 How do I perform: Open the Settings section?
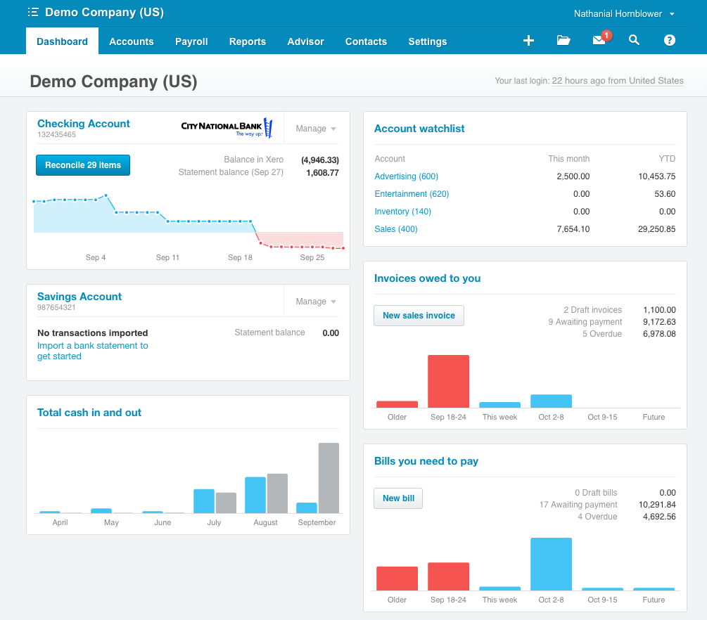427,42
